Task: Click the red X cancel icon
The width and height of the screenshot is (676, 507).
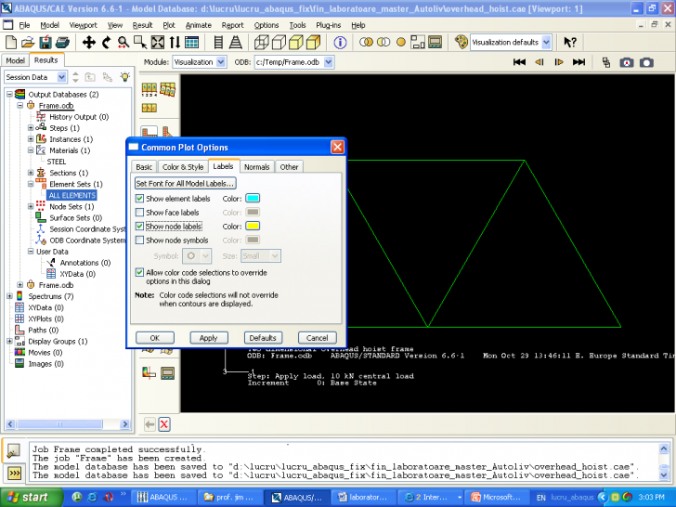Action: tap(164, 424)
